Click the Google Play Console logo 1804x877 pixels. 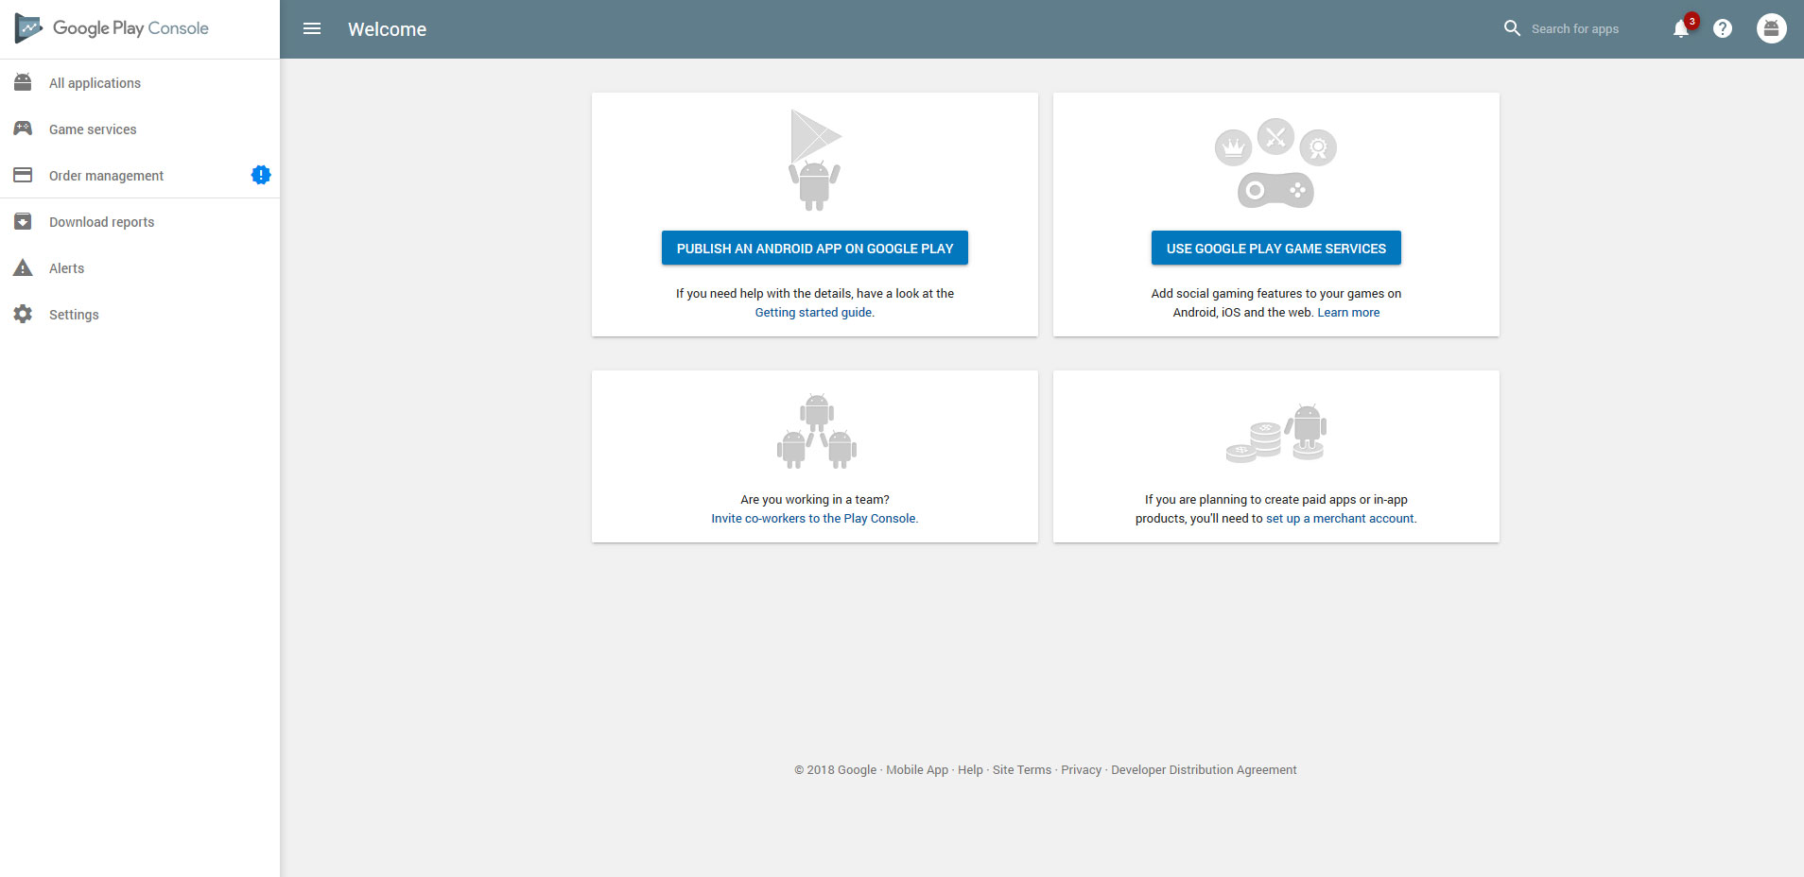point(112,28)
